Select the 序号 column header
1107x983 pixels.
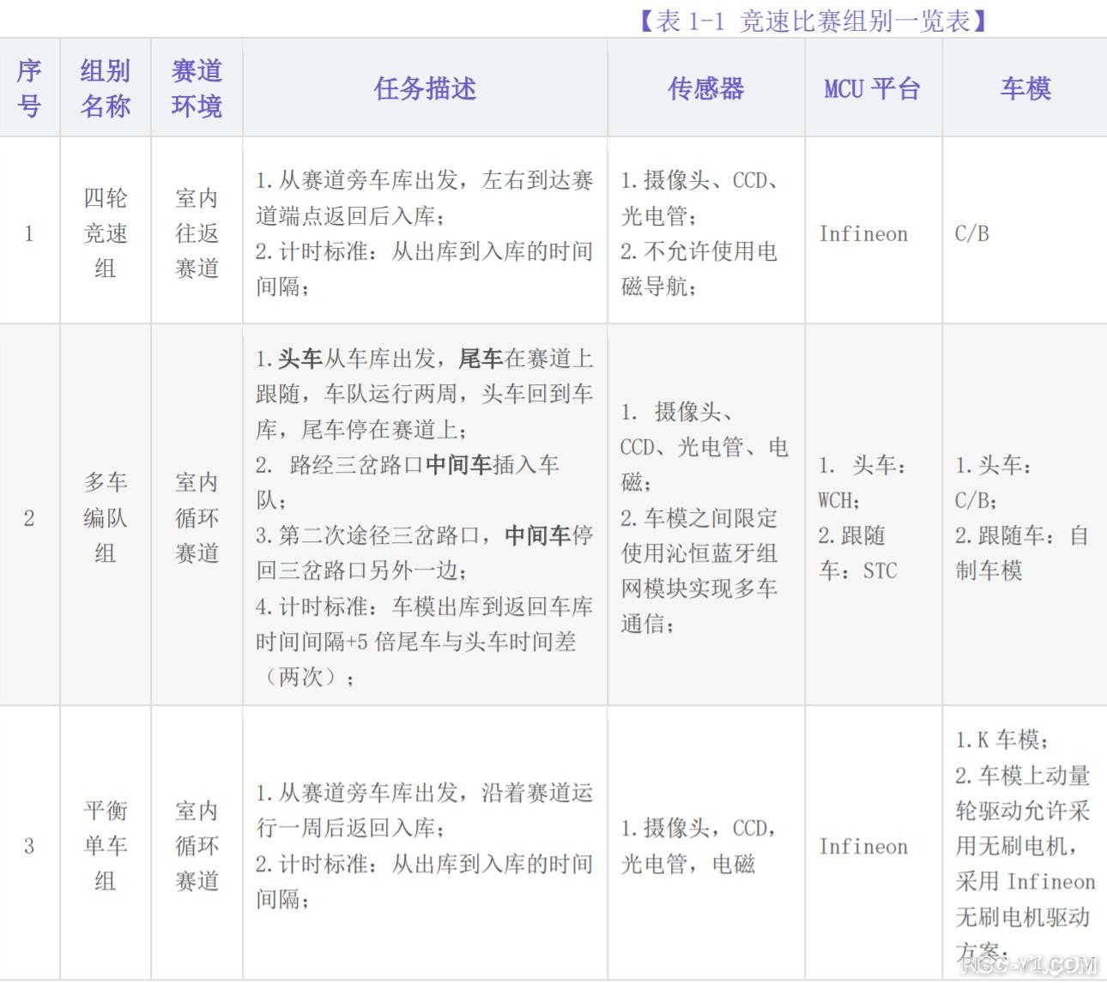29,88
